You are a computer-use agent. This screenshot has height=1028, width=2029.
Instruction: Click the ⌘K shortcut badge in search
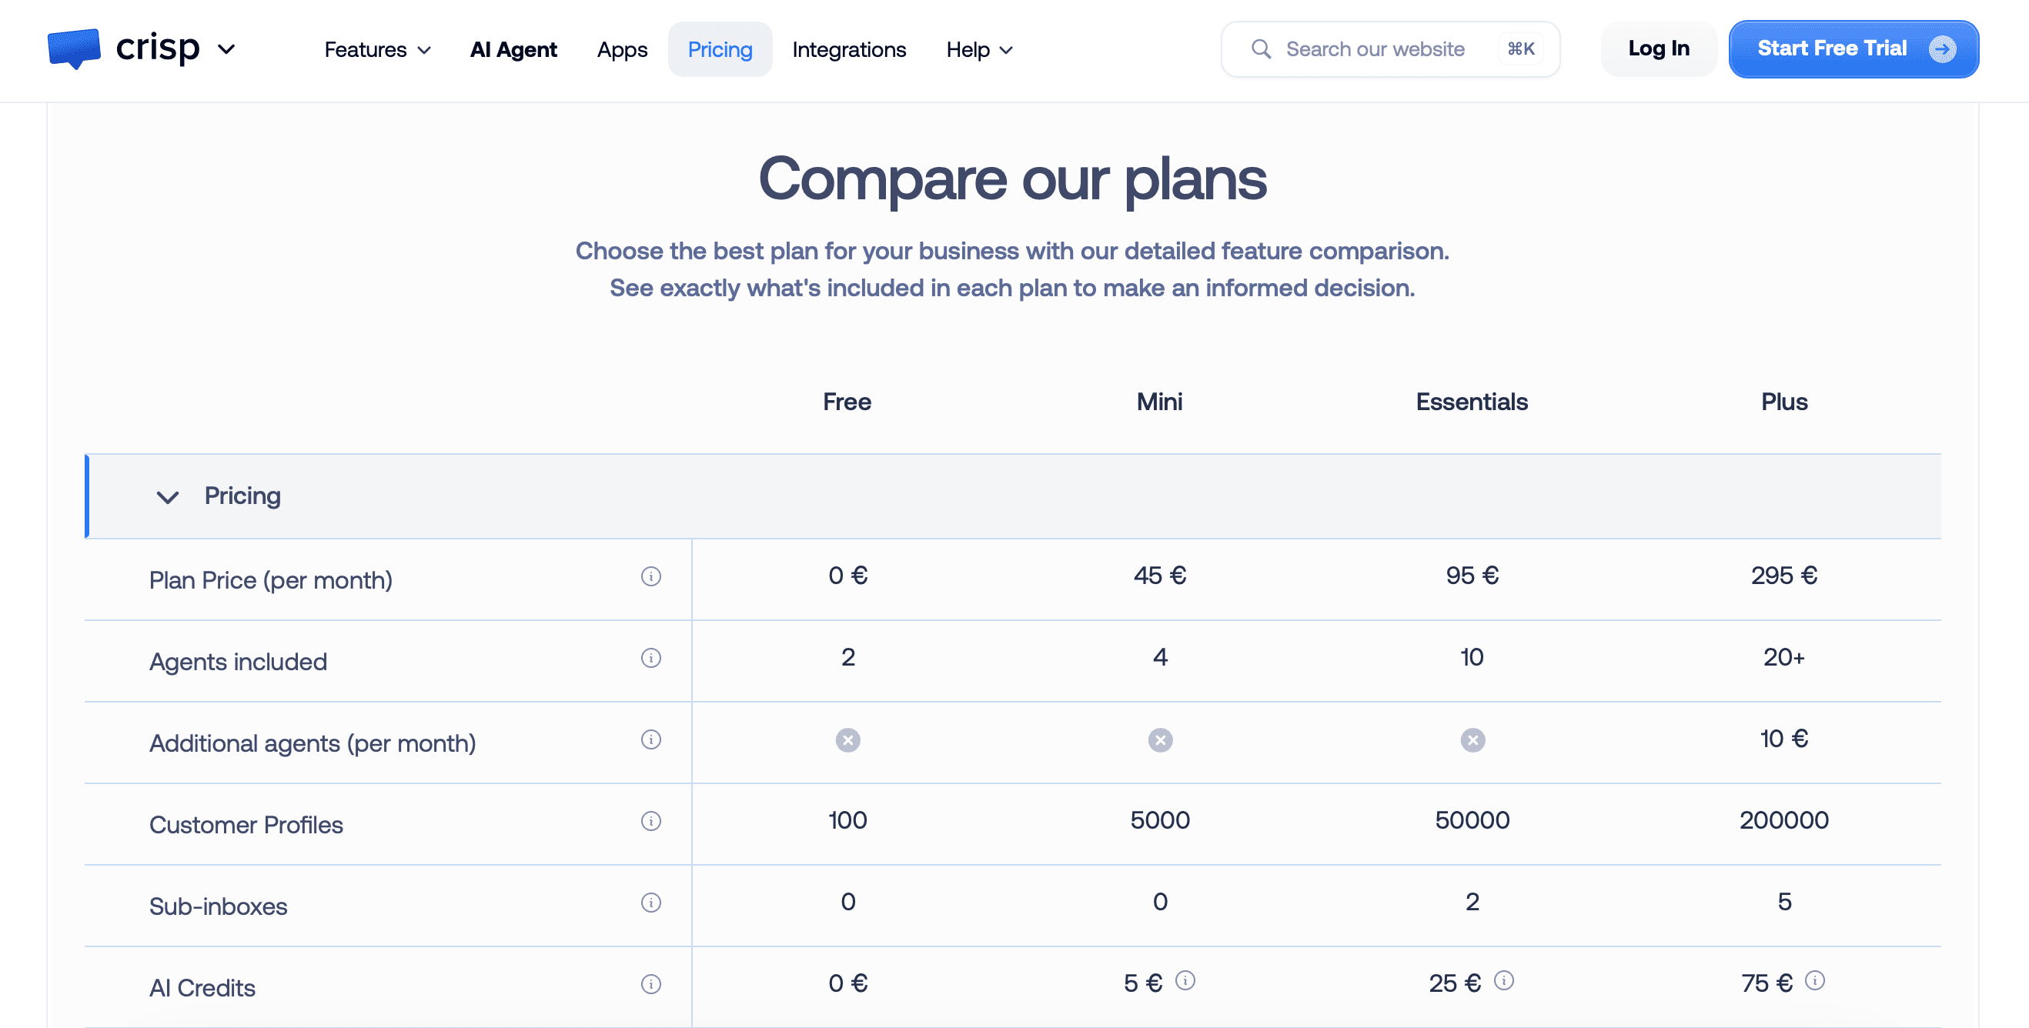1520,48
